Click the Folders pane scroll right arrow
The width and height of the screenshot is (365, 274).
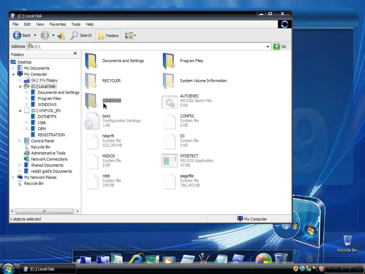(x=77, y=211)
